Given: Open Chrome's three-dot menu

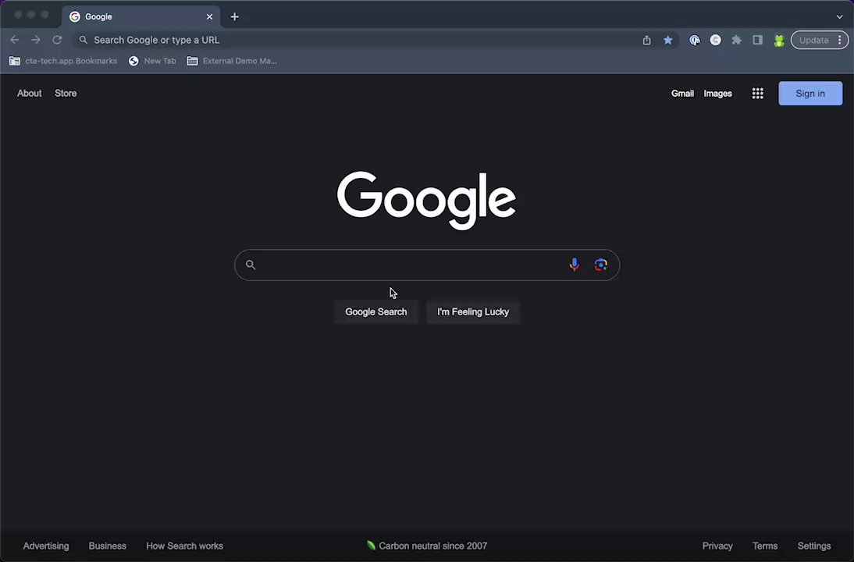Looking at the screenshot, I should pos(839,40).
